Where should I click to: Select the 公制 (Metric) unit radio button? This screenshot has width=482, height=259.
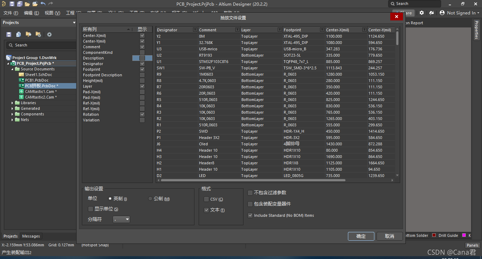150,198
